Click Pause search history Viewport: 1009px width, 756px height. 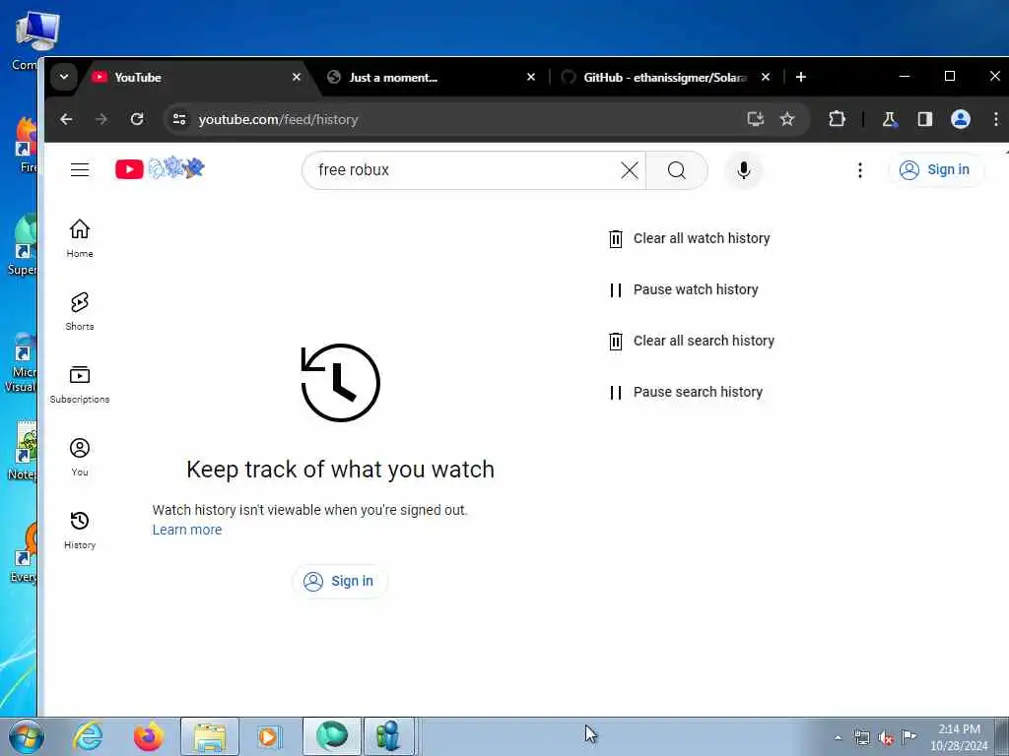686,392
